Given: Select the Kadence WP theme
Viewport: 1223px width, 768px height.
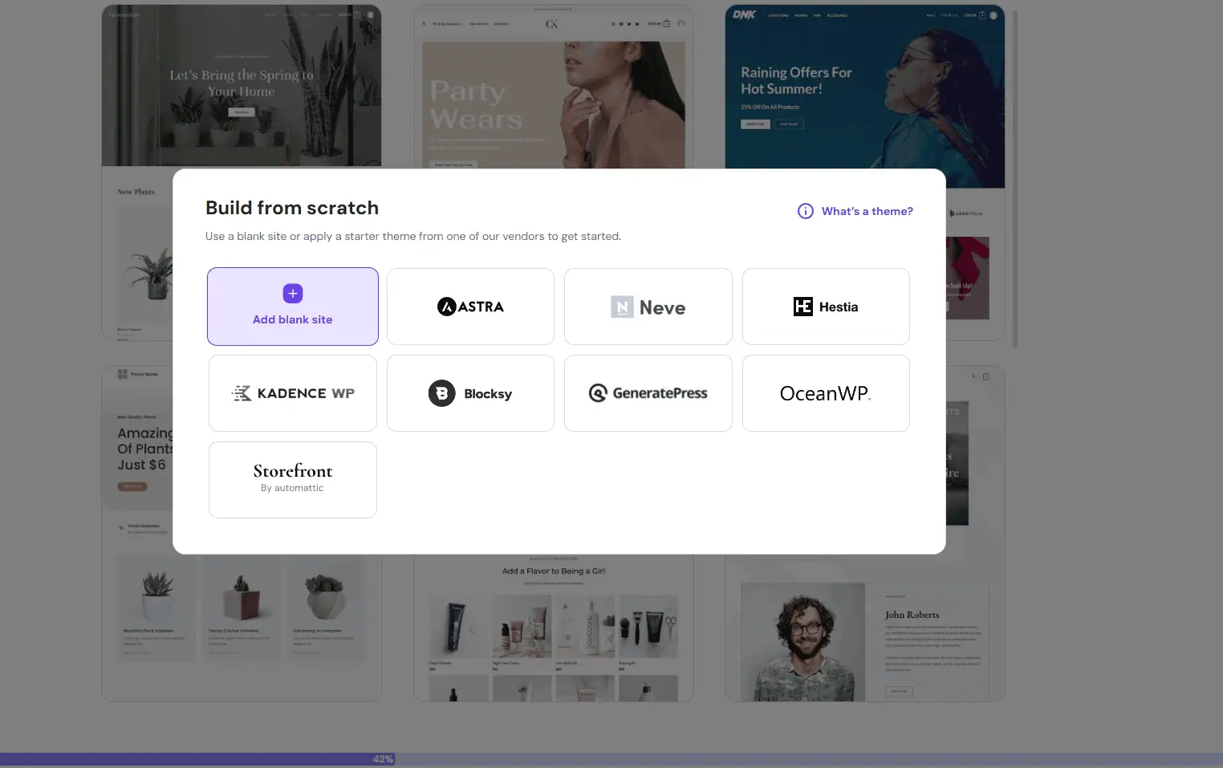Looking at the screenshot, I should point(293,393).
